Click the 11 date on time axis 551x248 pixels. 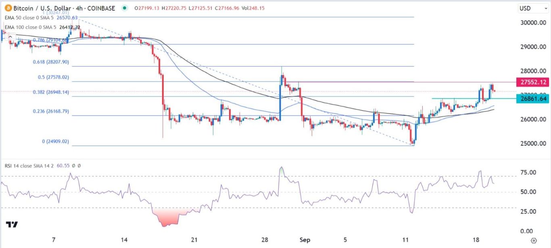[x=406, y=240]
